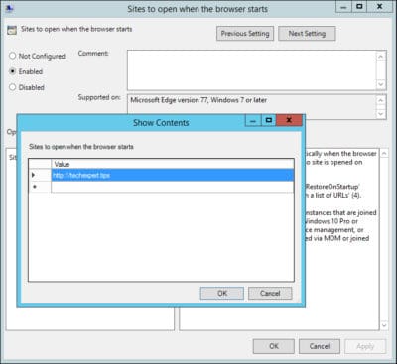Viewport: 397px width, 364px height.
Task: Click the Comment box up scroll arrow
Action: [381, 57]
